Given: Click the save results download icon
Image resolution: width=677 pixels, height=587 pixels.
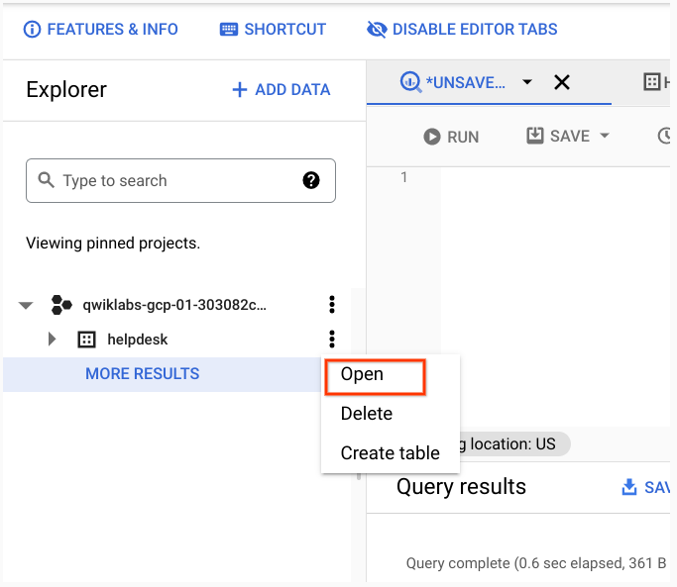Looking at the screenshot, I should click(629, 487).
